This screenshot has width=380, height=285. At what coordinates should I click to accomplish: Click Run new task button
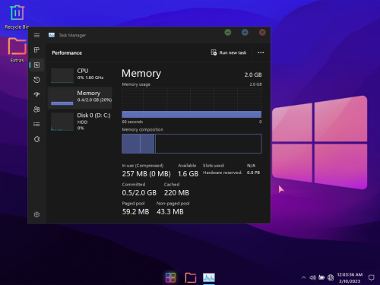pyautogui.click(x=229, y=52)
